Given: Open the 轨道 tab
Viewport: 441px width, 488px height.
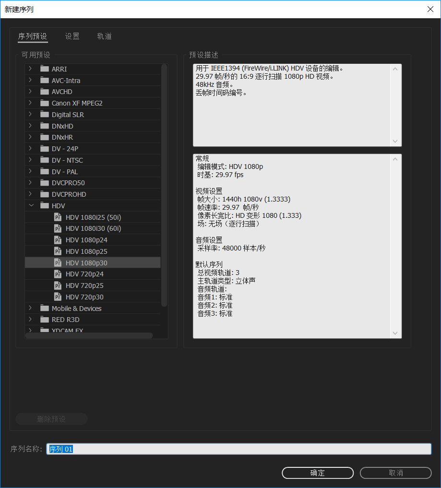Looking at the screenshot, I should pos(104,36).
